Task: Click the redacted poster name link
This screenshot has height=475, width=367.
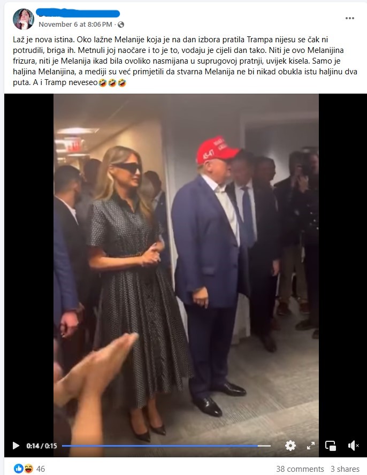Action: (x=78, y=13)
